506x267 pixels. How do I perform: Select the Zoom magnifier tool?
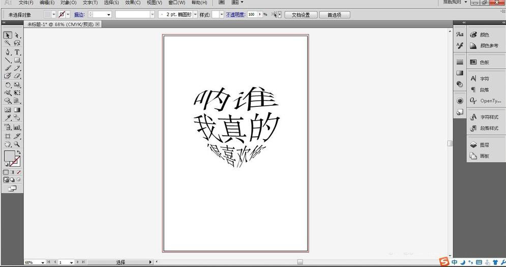[17, 144]
